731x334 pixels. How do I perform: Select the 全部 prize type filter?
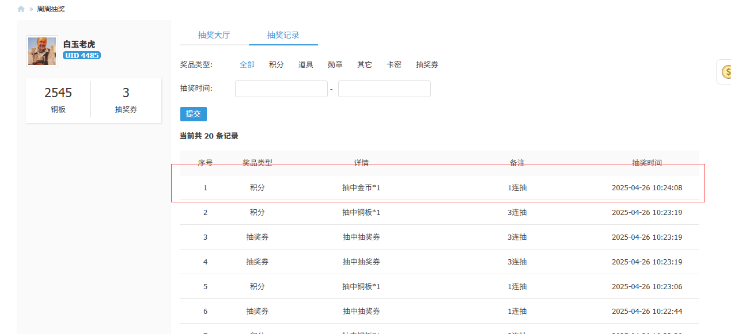tap(247, 64)
